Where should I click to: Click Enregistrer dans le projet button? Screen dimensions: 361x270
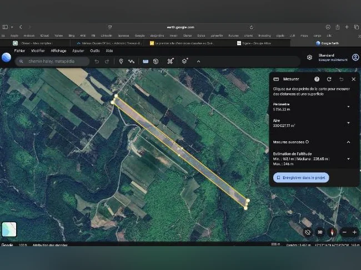click(x=301, y=177)
